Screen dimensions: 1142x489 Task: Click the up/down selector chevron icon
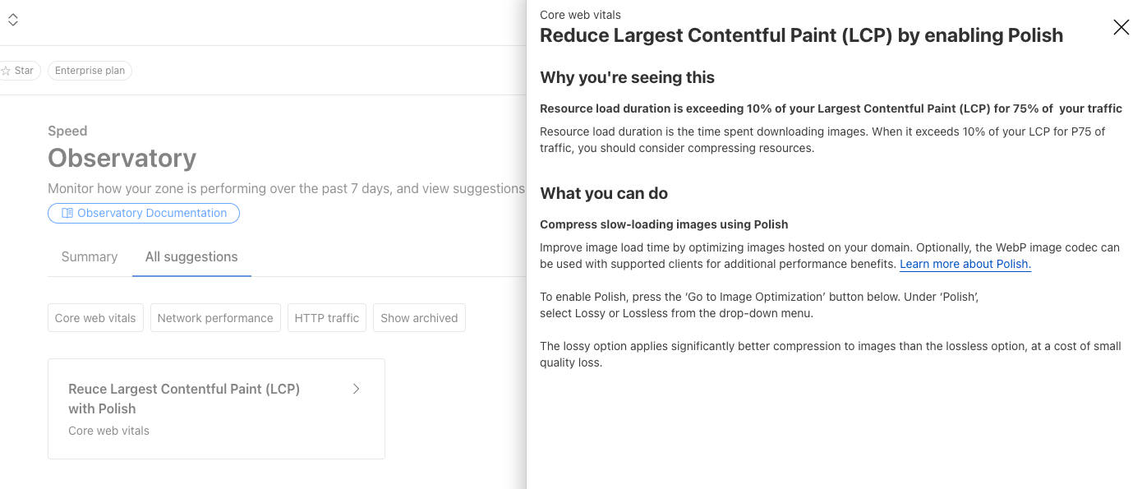(x=13, y=21)
